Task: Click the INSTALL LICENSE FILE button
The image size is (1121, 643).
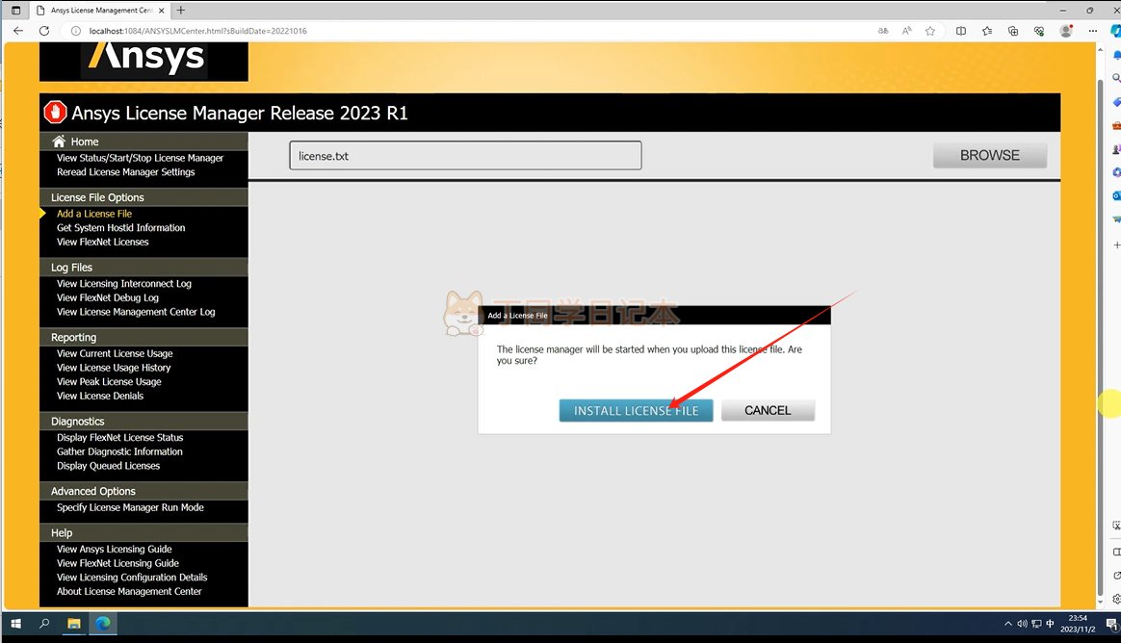Action: [636, 410]
